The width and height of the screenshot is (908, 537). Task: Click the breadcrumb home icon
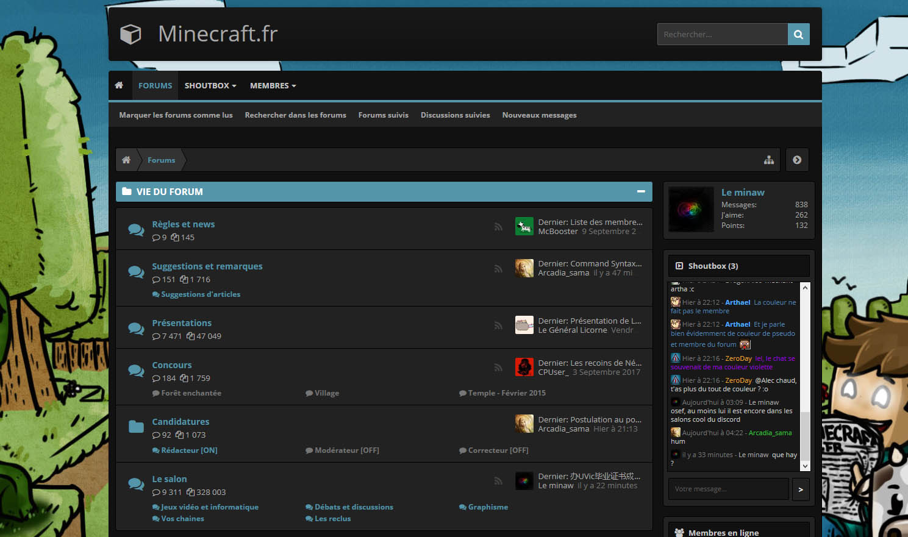click(x=126, y=160)
